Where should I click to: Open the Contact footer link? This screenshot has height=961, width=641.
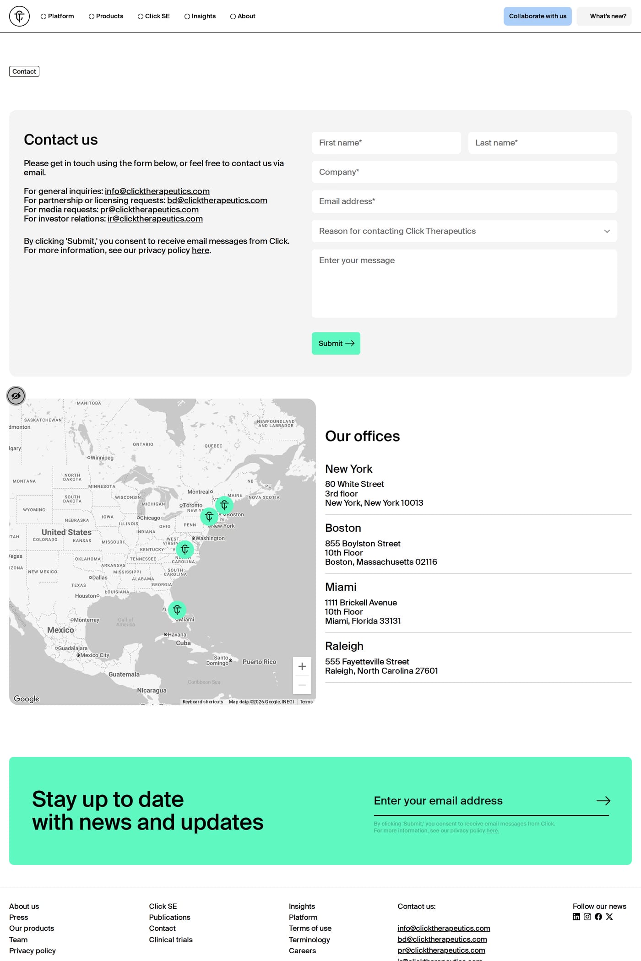162,928
